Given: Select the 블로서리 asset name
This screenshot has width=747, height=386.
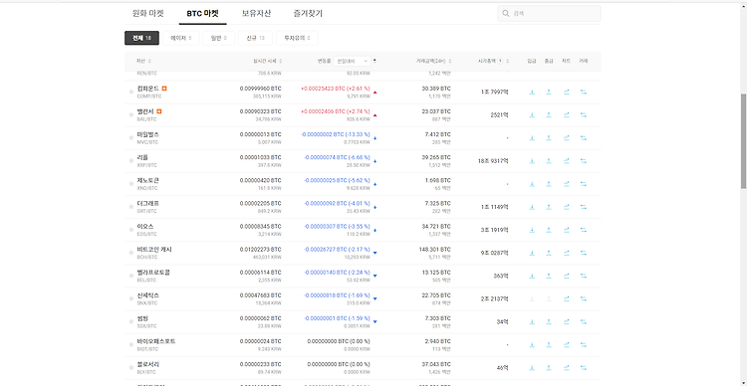Looking at the screenshot, I should (148, 364).
